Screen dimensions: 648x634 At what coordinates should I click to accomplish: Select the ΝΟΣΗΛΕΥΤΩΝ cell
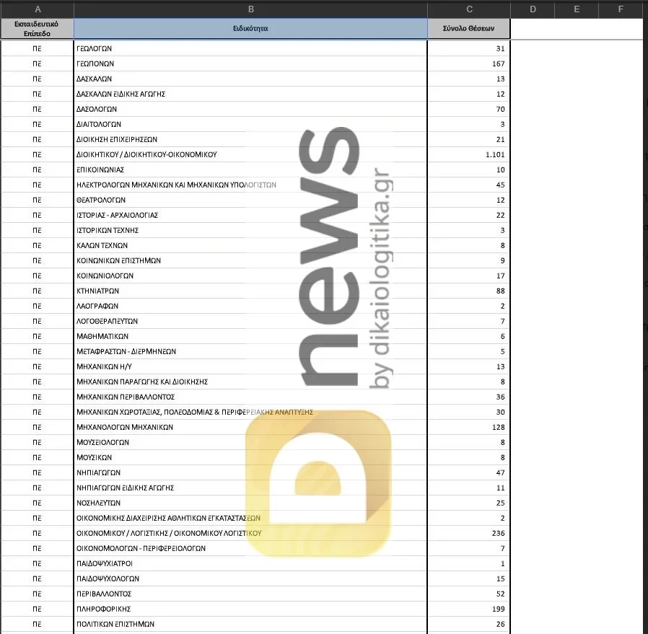tap(250, 503)
